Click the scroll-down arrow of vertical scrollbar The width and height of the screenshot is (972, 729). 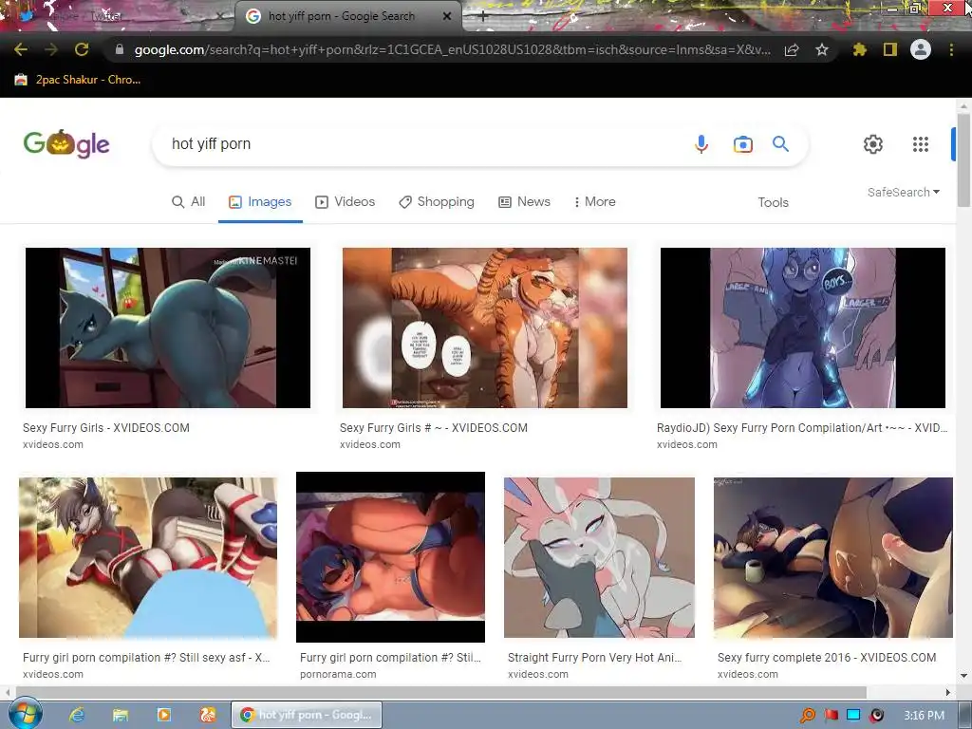pos(963,676)
